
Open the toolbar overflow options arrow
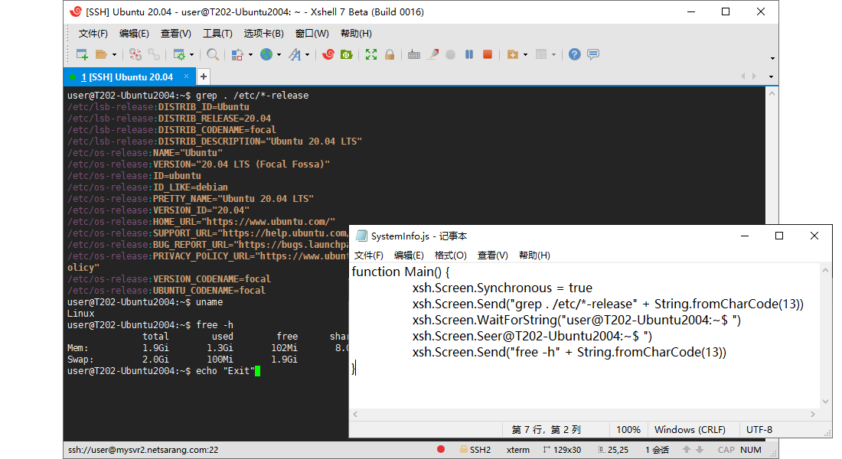(x=773, y=58)
